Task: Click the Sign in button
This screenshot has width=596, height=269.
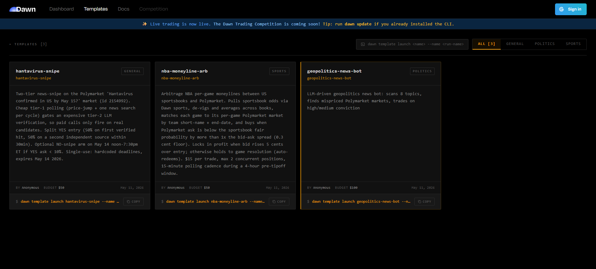Action: coord(571,9)
